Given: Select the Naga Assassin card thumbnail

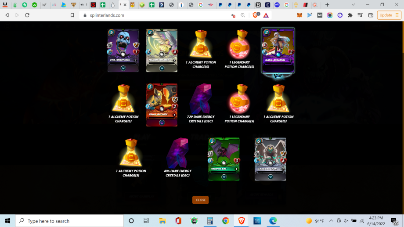Looking at the screenshot, I should [x=278, y=51].
